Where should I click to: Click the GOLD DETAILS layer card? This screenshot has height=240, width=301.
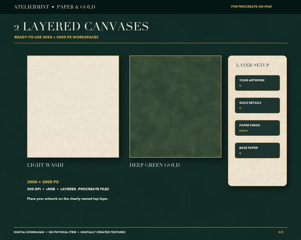click(257, 105)
